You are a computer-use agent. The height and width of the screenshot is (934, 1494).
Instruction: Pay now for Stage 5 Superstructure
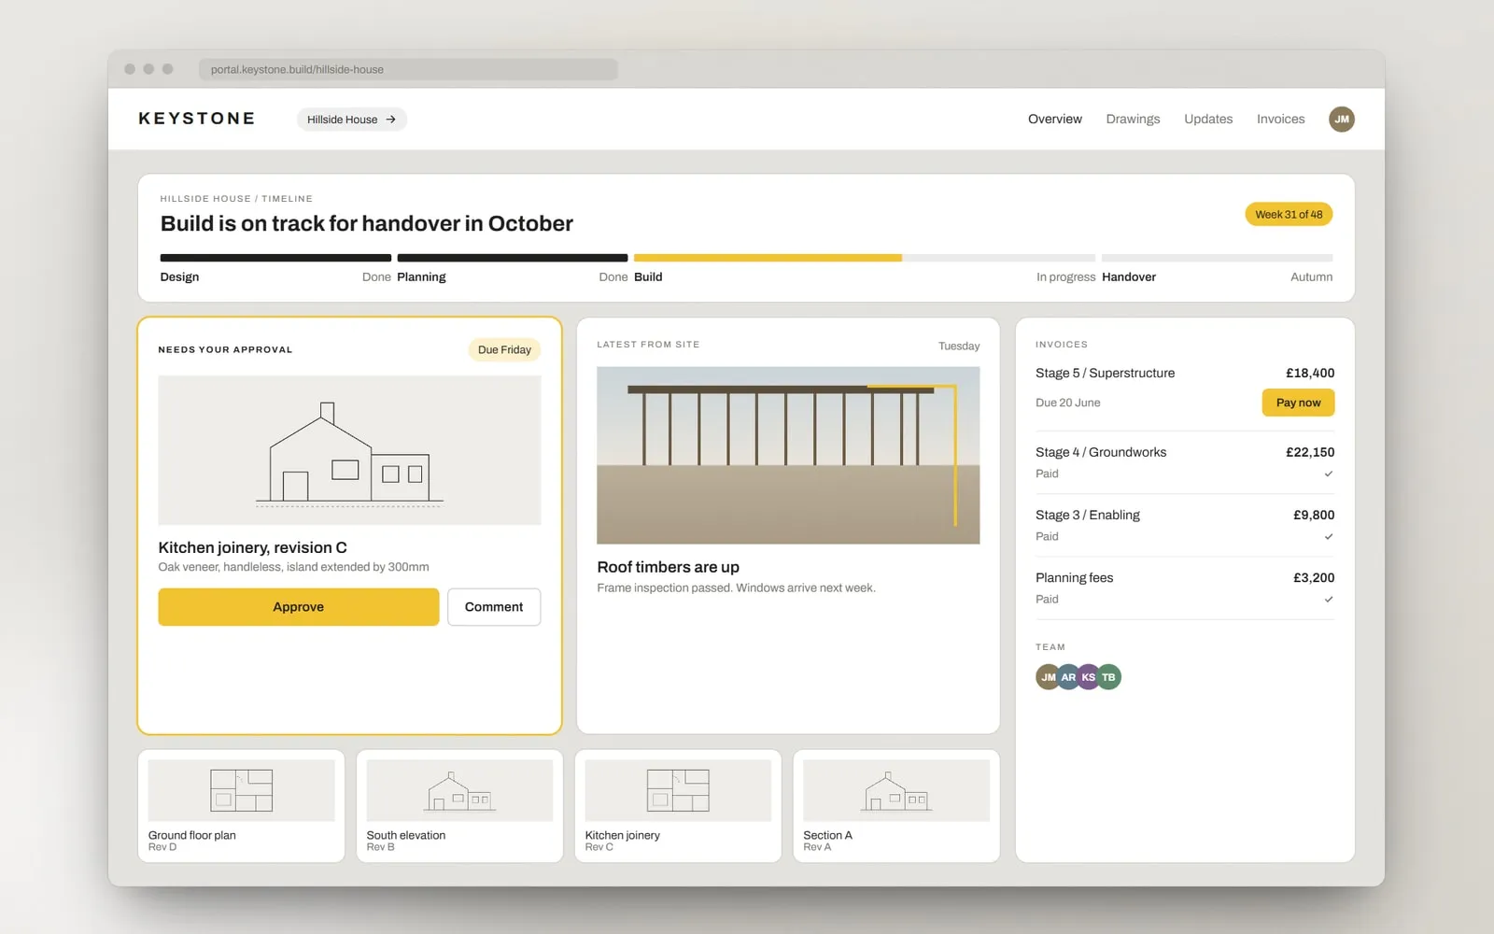tap(1298, 403)
